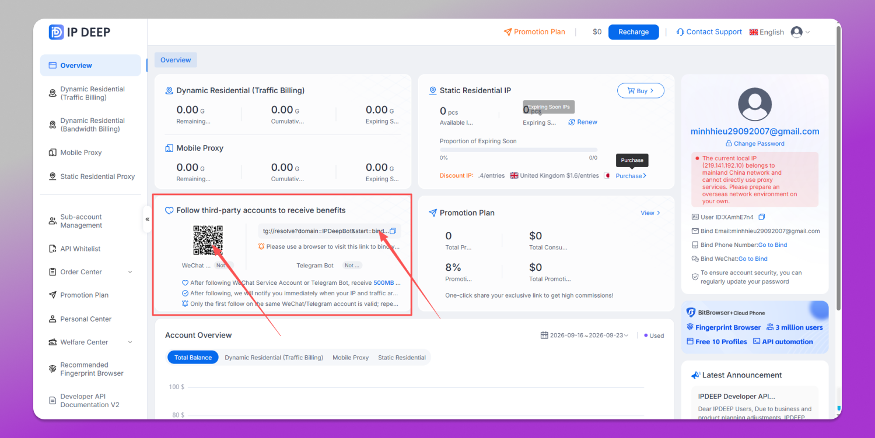Click the Promotion Plan link in header
875x438 pixels.
[534, 32]
